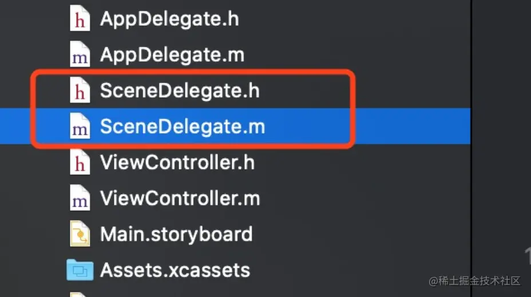Click the ViewController.m implementation file icon
The image size is (531, 297).
80,199
